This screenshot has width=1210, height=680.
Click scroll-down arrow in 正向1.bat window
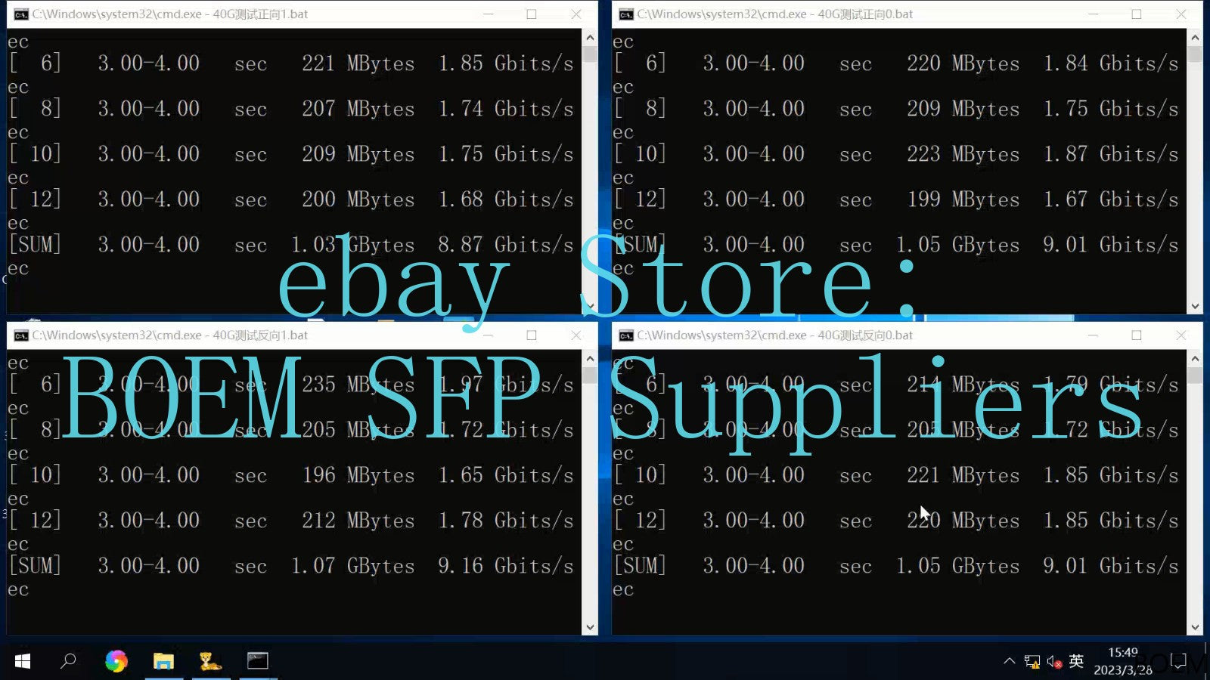tap(590, 307)
